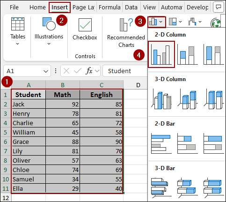Select column A header
Screen dimensions: 226x202
[x=29, y=85]
